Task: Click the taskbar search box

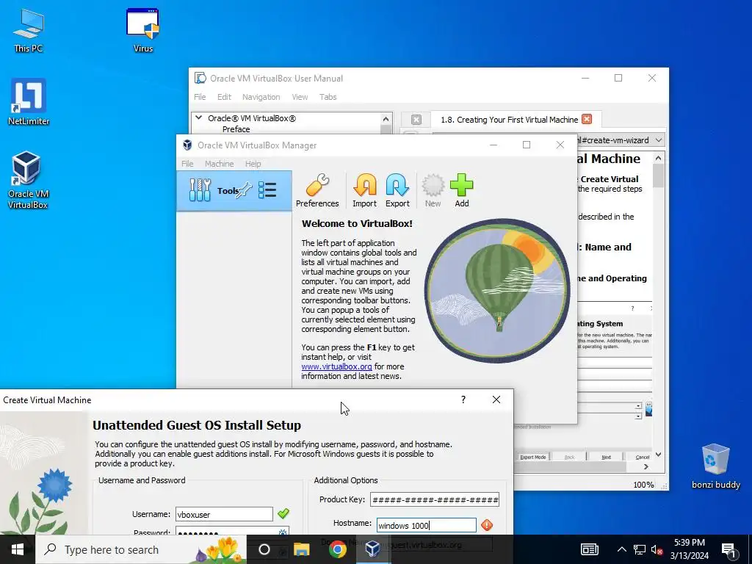Action: coord(141,549)
